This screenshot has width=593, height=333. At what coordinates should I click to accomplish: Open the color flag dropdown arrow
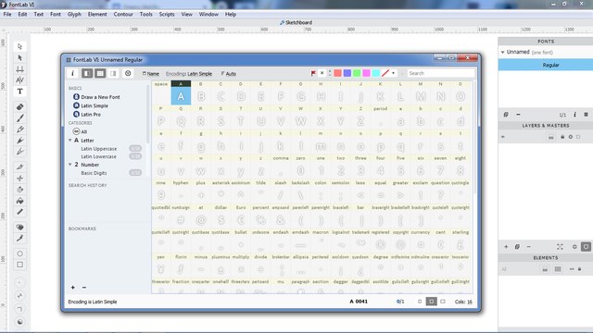coord(393,73)
